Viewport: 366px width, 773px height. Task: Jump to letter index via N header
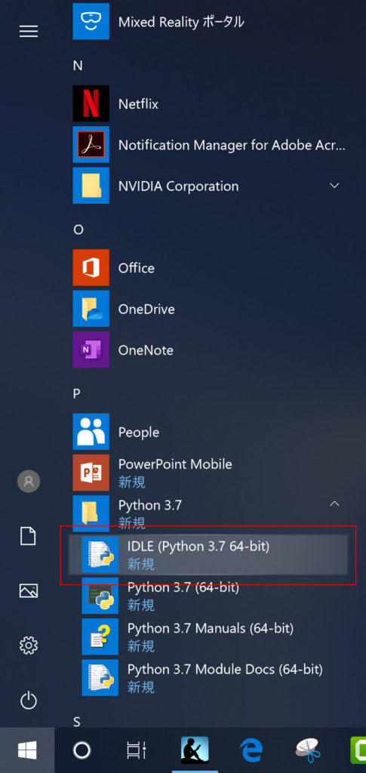point(77,66)
